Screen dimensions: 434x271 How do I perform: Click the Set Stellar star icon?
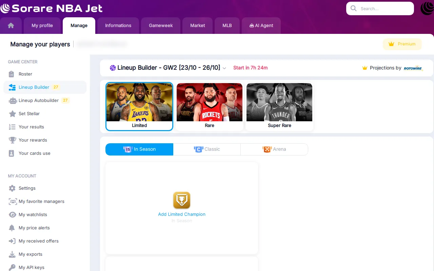pyautogui.click(x=12, y=113)
